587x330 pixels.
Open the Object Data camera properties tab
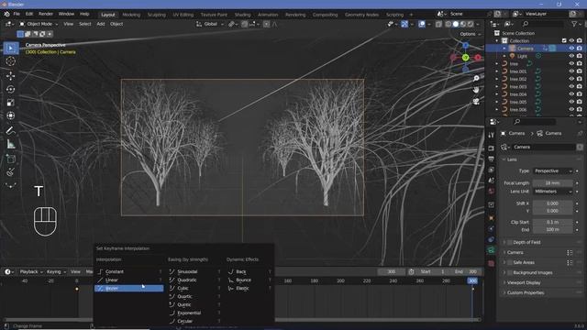492,250
